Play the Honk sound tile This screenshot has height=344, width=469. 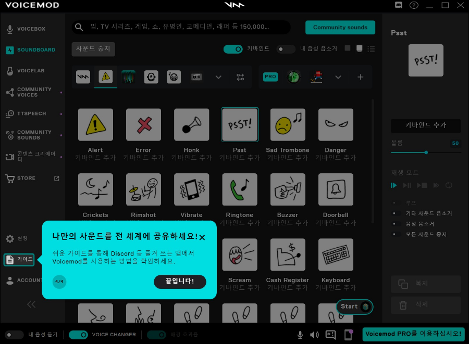191,124
